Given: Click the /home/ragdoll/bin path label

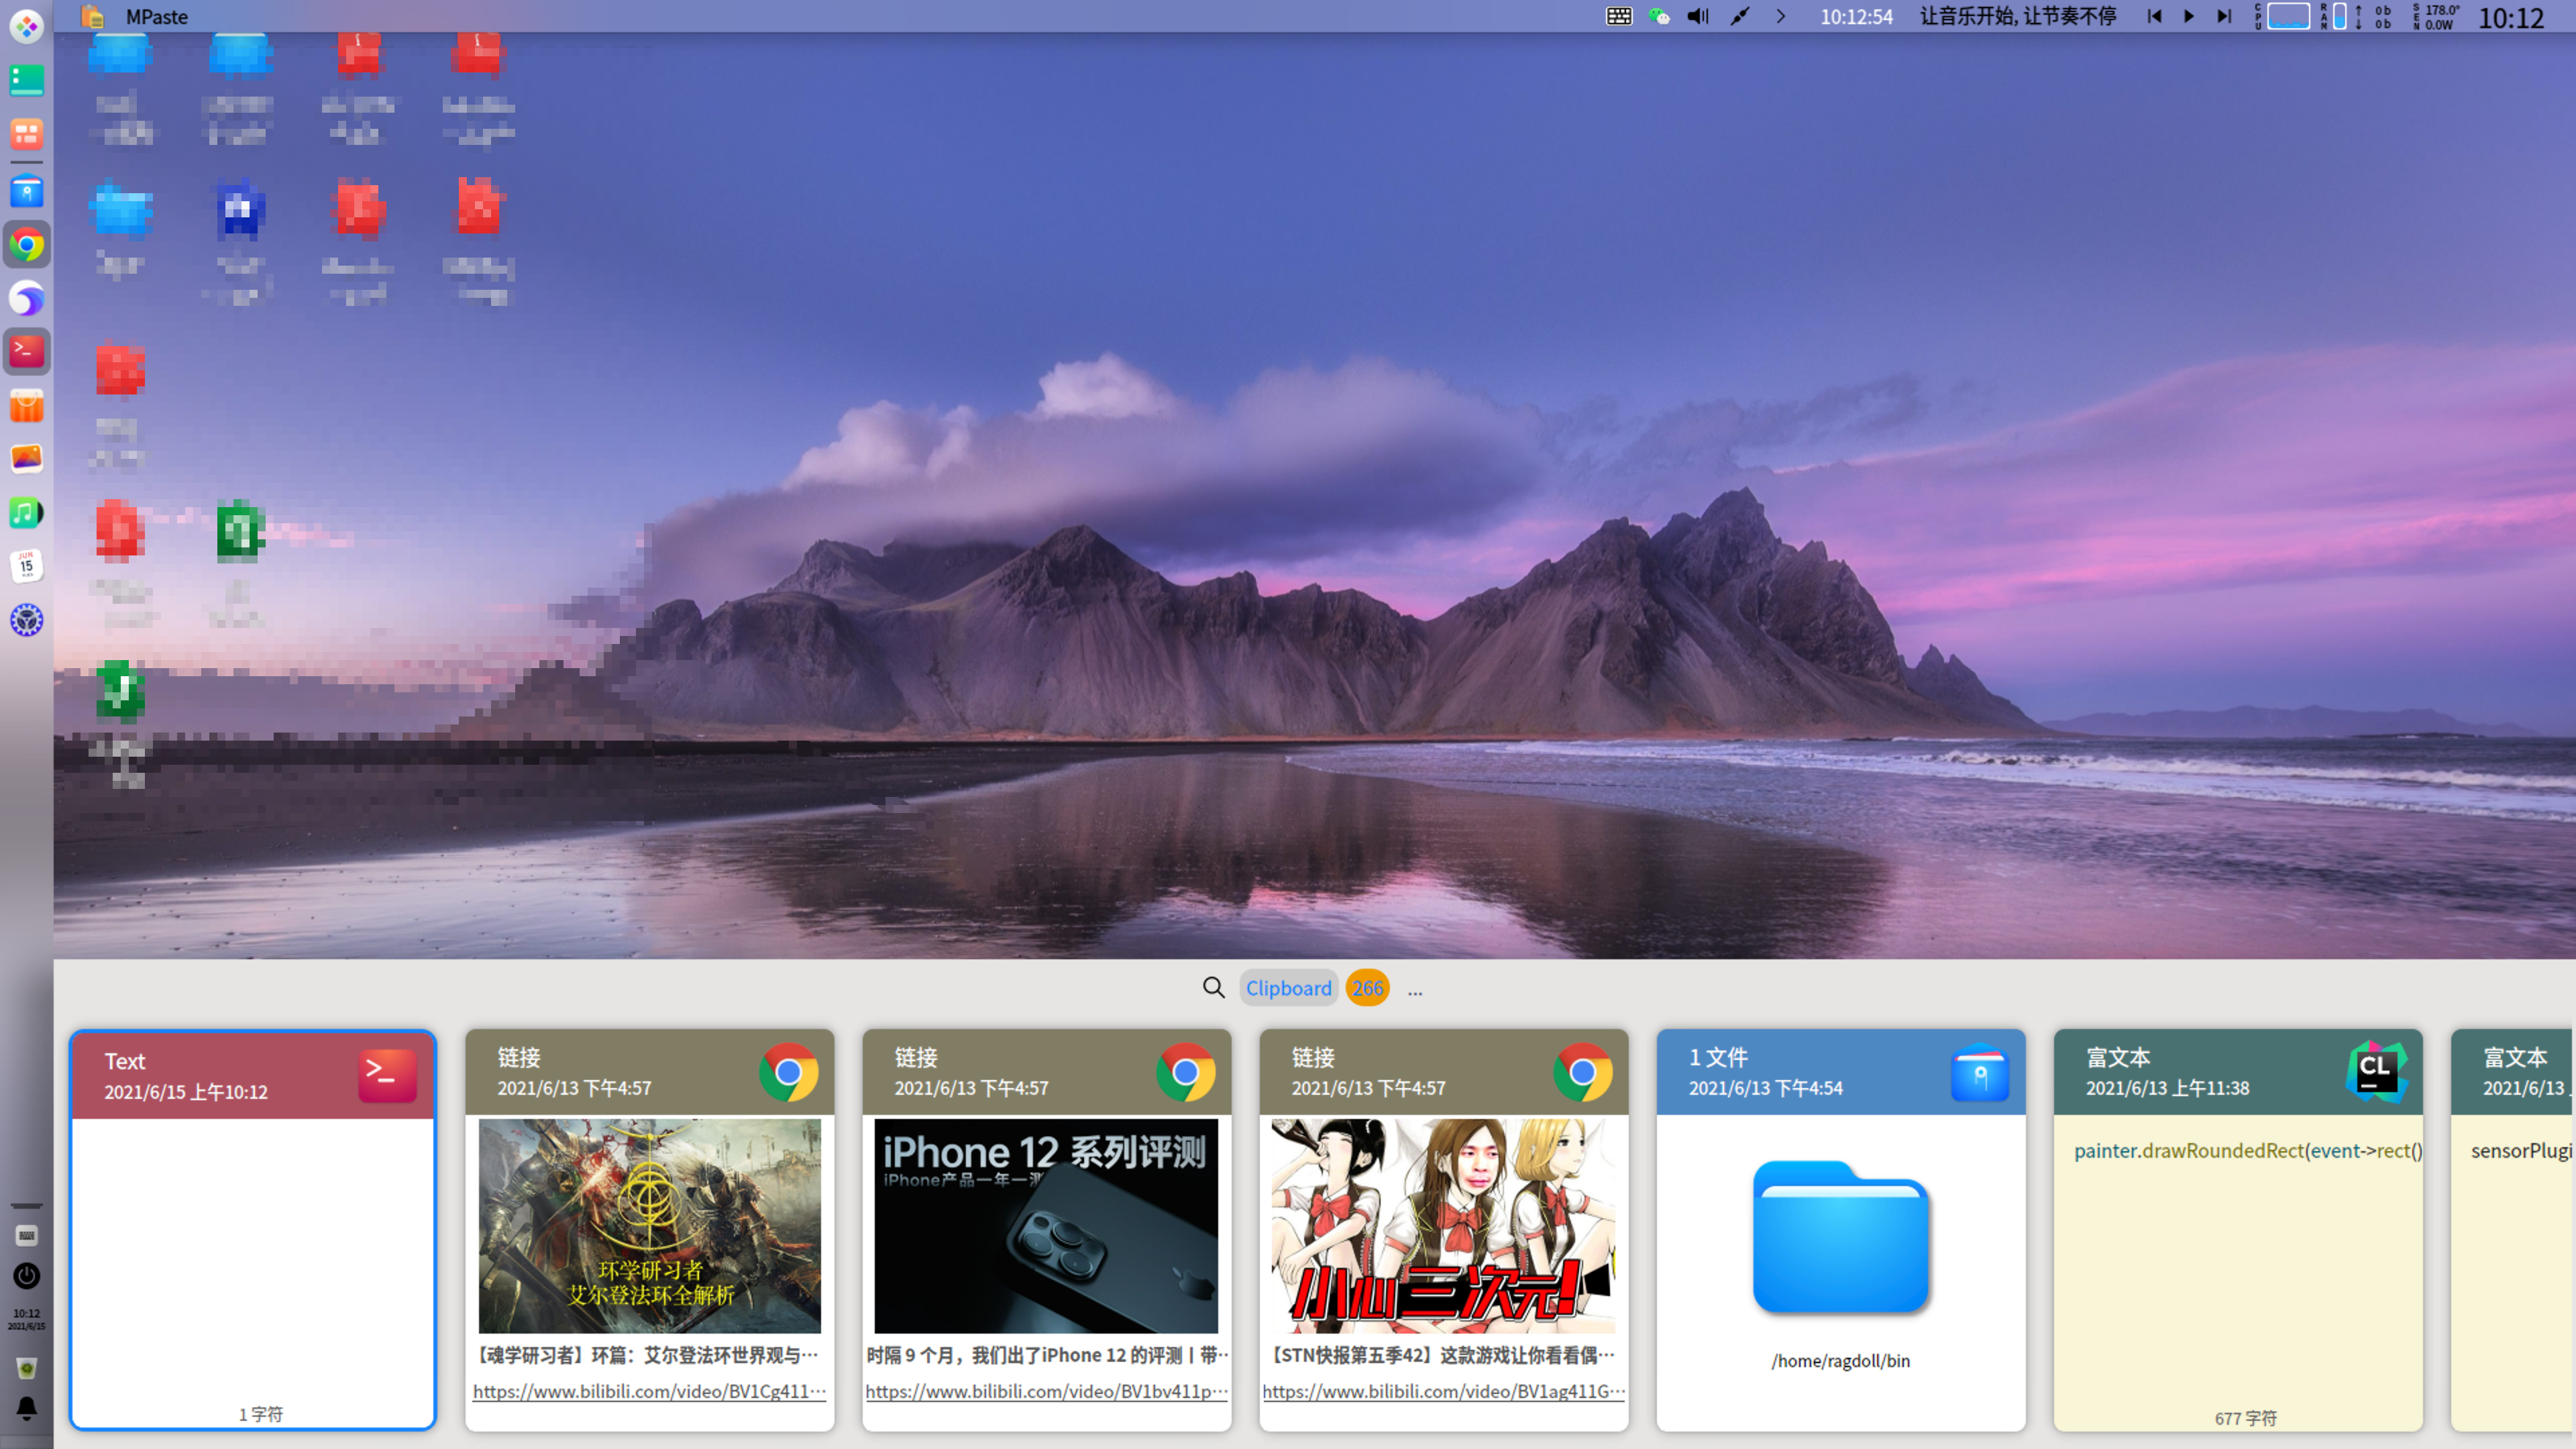Looking at the screenshot, I should (x=1840, y=1360).
